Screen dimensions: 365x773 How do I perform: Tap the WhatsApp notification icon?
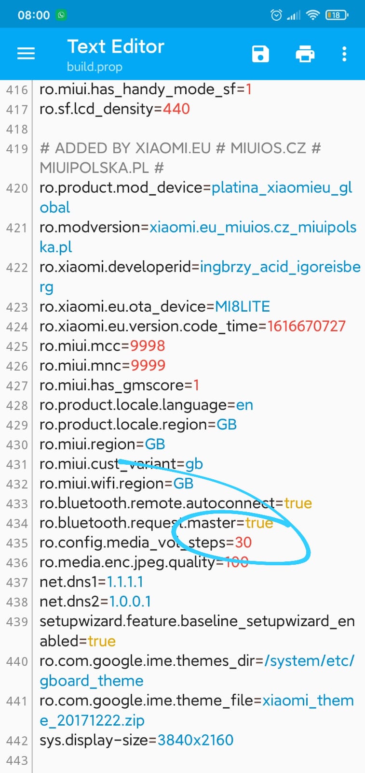pyautogui.click(x=61, y=15)
